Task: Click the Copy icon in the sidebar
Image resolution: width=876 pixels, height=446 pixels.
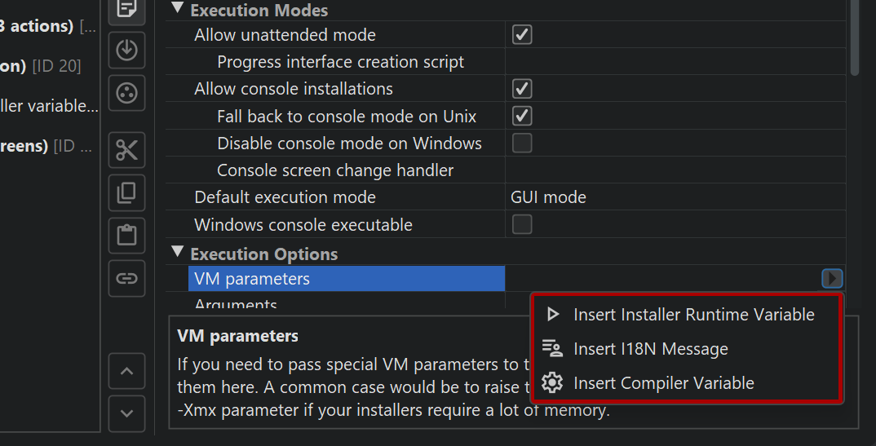Action: tap(126, 193)
